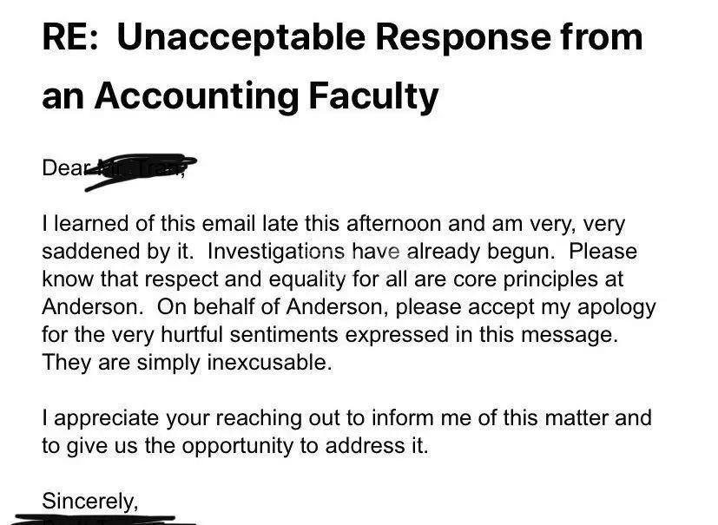Click the 'Sincerely,' closing line
The width and height of the screenshot is (718, 525).
coord(89,501)
